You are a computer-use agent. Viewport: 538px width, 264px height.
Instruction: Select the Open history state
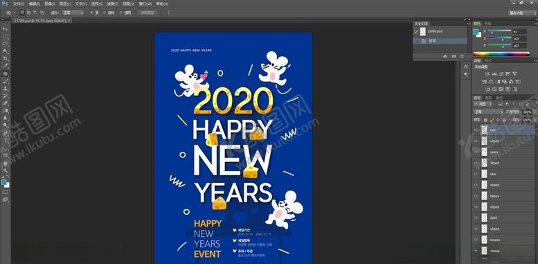tap(440, 41)
